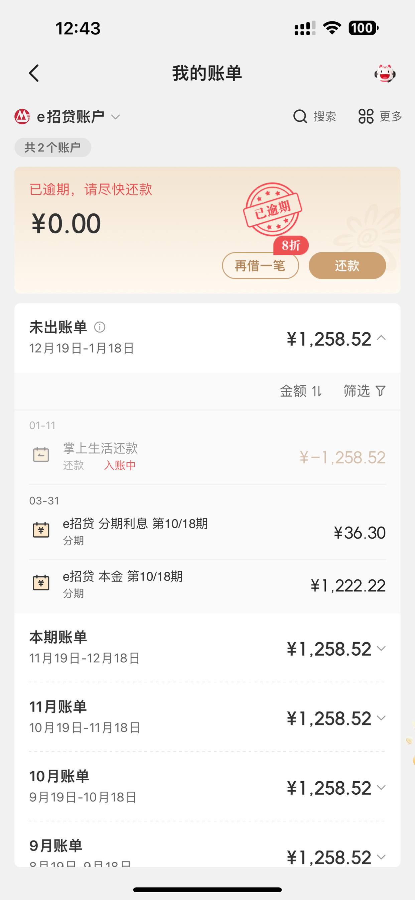Open the e招贷账户 account dropdown
The image size is (415, 900).
[x=67, y=117]
